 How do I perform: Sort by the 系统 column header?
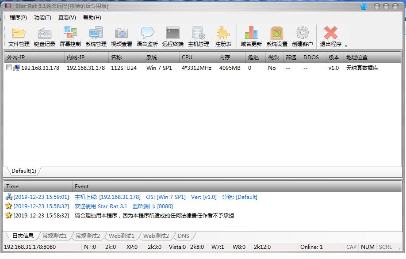[161, 57]
